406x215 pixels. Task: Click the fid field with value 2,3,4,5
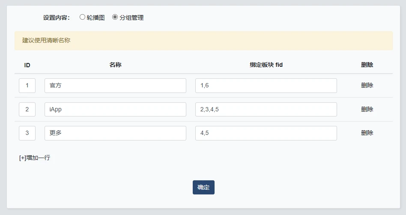point(266,109)
